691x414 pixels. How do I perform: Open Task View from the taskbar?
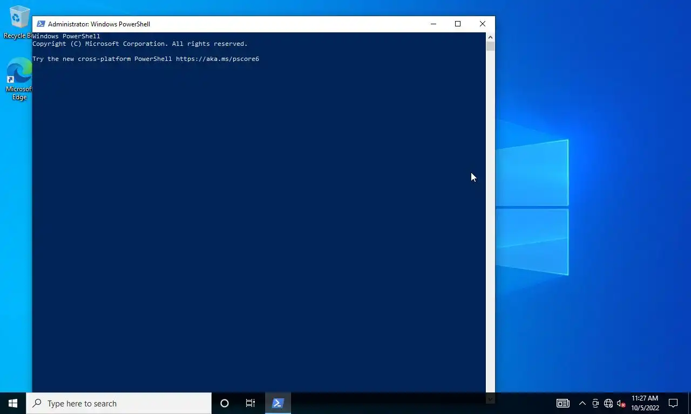tap(250, 403)
